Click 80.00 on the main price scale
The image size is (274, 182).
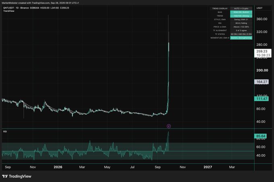[x=261, y=109]
